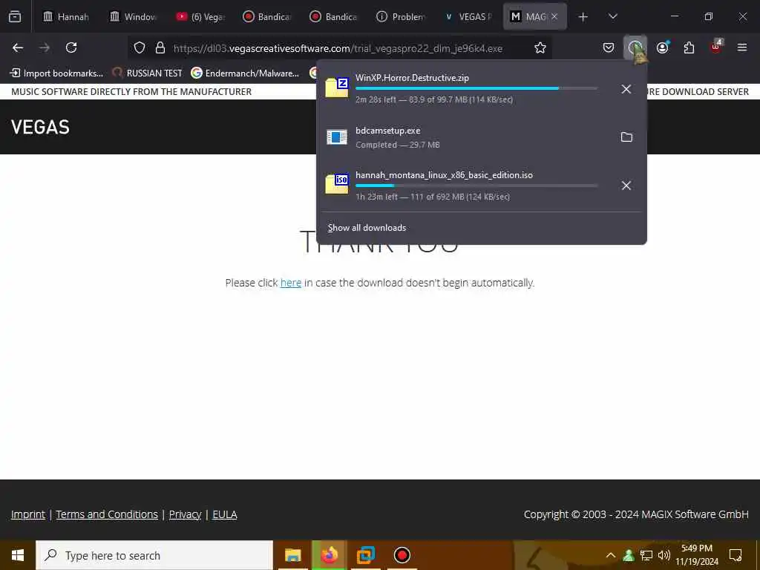
Task: Open Bandicam recorder in taskbar
Action: (x=402, y=555)
